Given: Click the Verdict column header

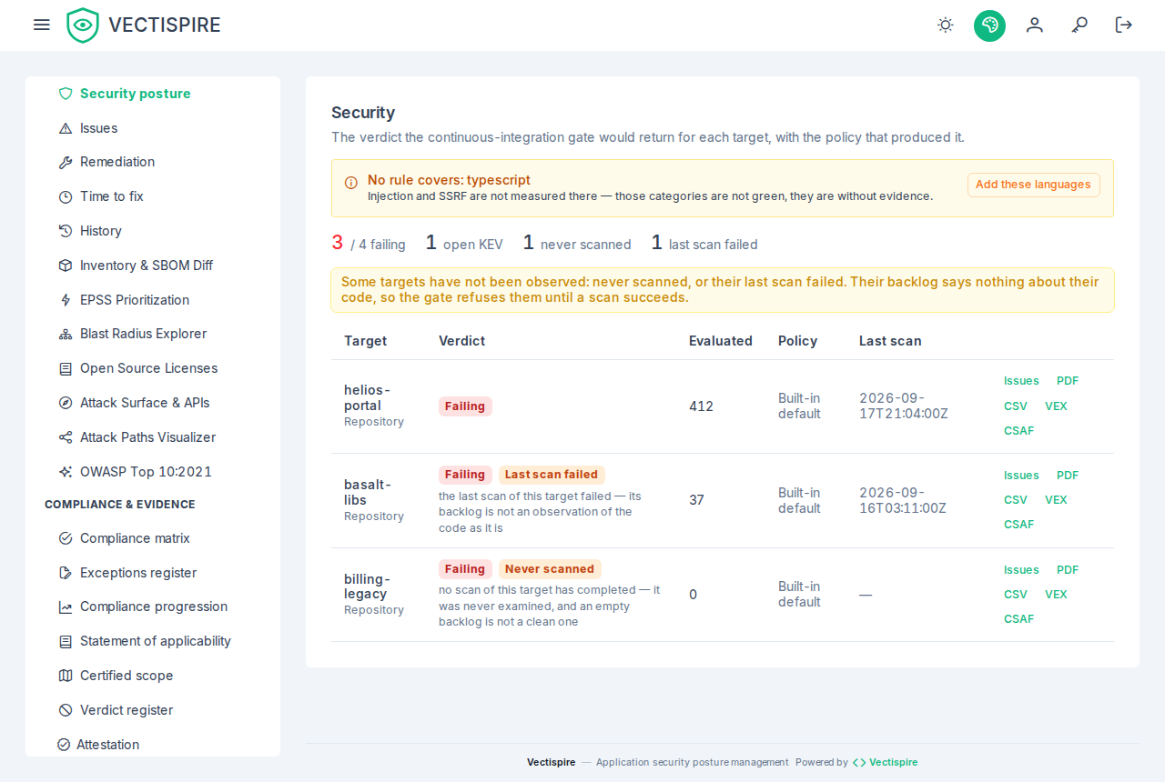Looking at the screenshot, I should [462, 341].
